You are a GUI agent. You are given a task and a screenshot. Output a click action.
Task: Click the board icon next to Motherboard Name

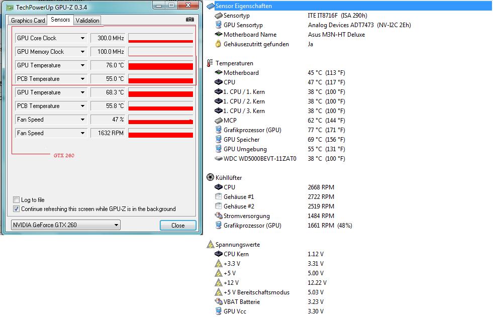219,34
